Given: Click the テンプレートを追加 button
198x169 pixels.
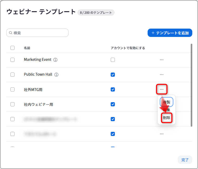Looking at the screenshot, I should click(170, 33).
